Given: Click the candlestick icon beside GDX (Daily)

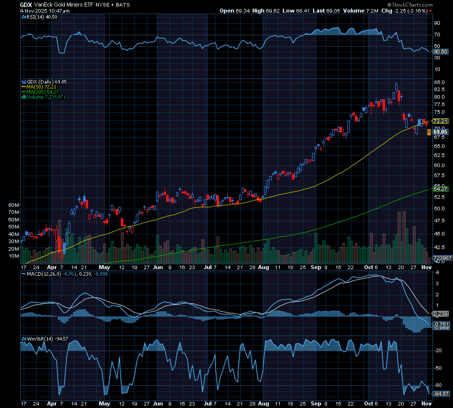Looking at the screenshot, I should pos(23,82).
